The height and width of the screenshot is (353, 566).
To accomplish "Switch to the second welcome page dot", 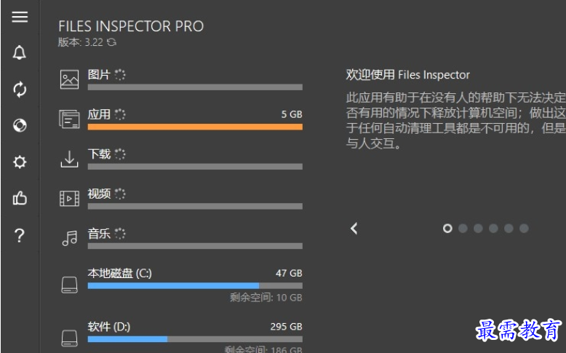I will (x=463, y=229).
